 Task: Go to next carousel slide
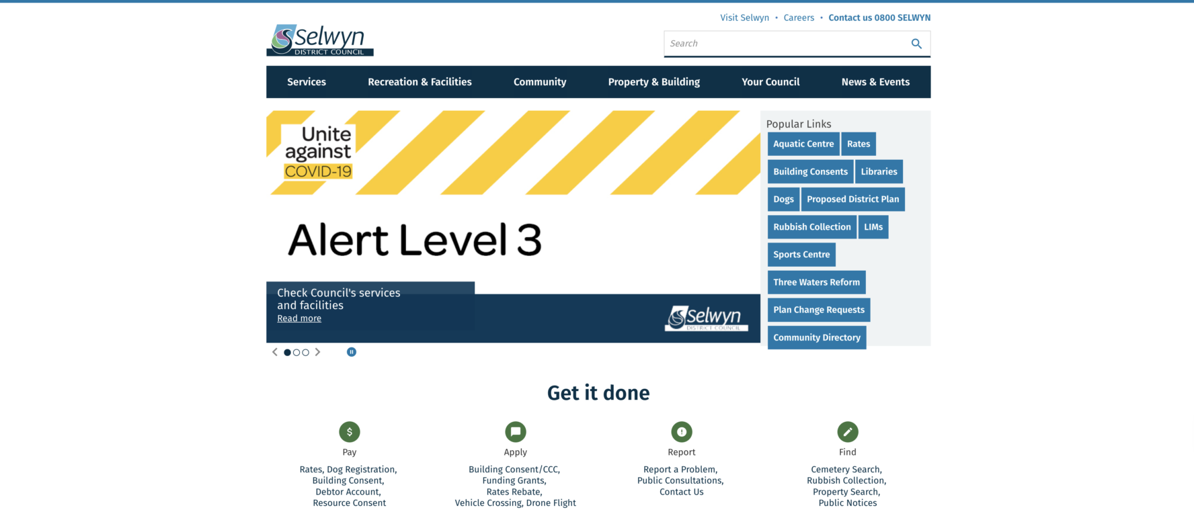(x=318, y=352)
